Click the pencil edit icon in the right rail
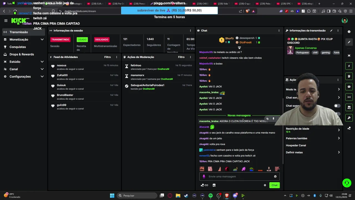Screen dimensions: 355x200 coord(349,42)
